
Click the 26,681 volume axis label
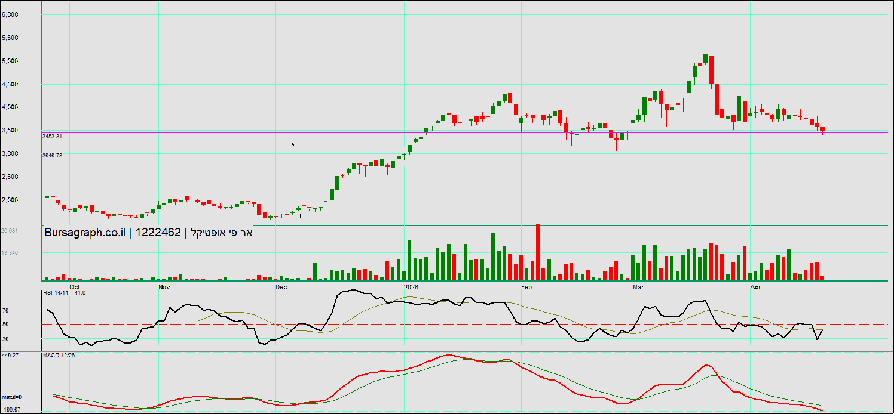(x=10, y=231)
